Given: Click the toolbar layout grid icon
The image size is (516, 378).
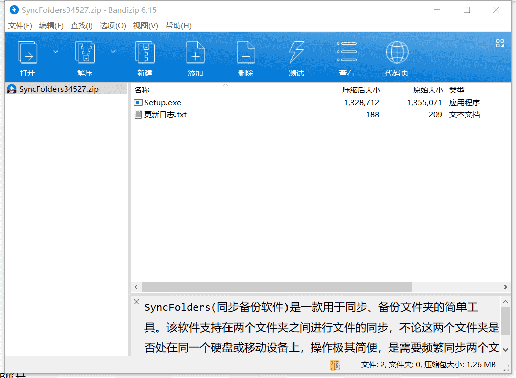Looking at the screenshot, I should (x=500, y=43).
